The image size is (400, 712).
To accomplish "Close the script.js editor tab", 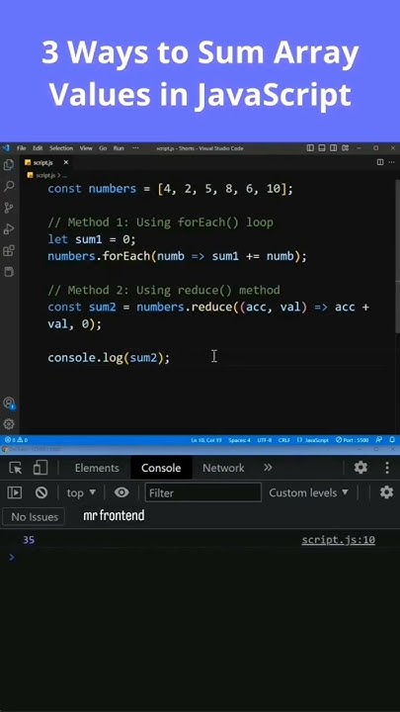I will [66, 162].
